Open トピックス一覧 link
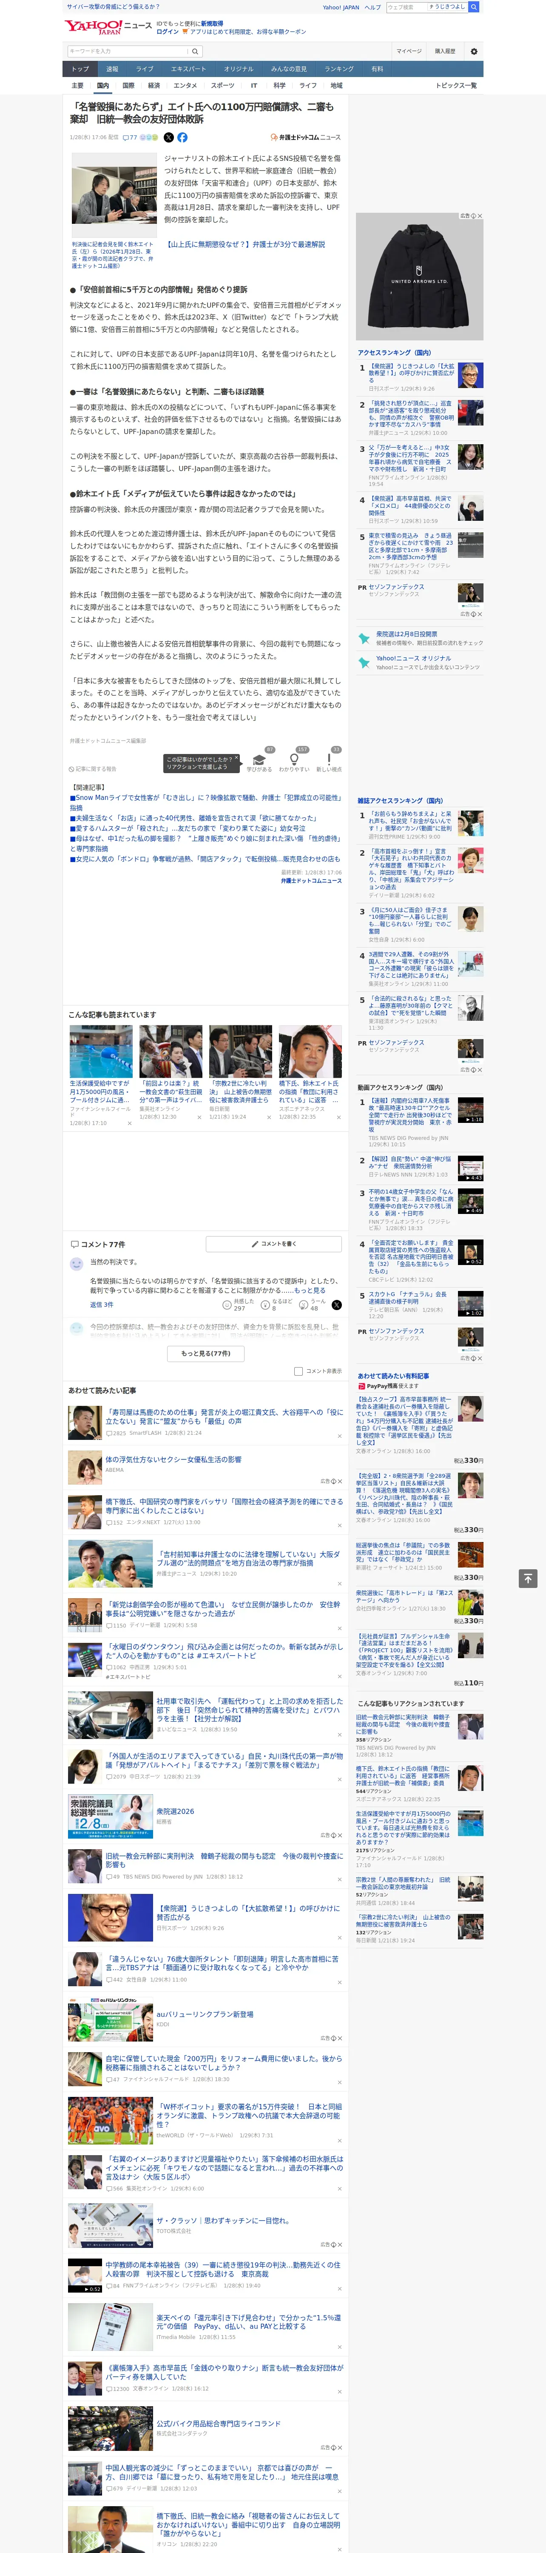Viewport: 546px width, 2553px height. (456, 85)
